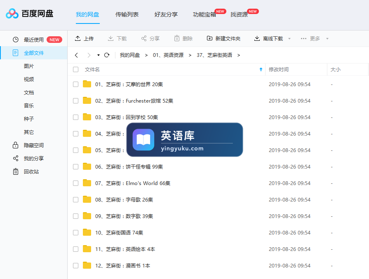Click the folder icon of 02 Furchester旅馆
This screenshot has width=369, height=279.
click(x=87, y=101)
